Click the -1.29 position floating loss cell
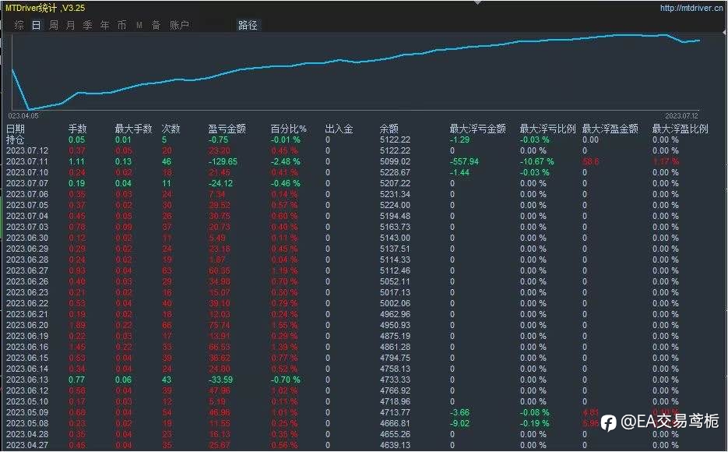728x452 pixels. 459,139
